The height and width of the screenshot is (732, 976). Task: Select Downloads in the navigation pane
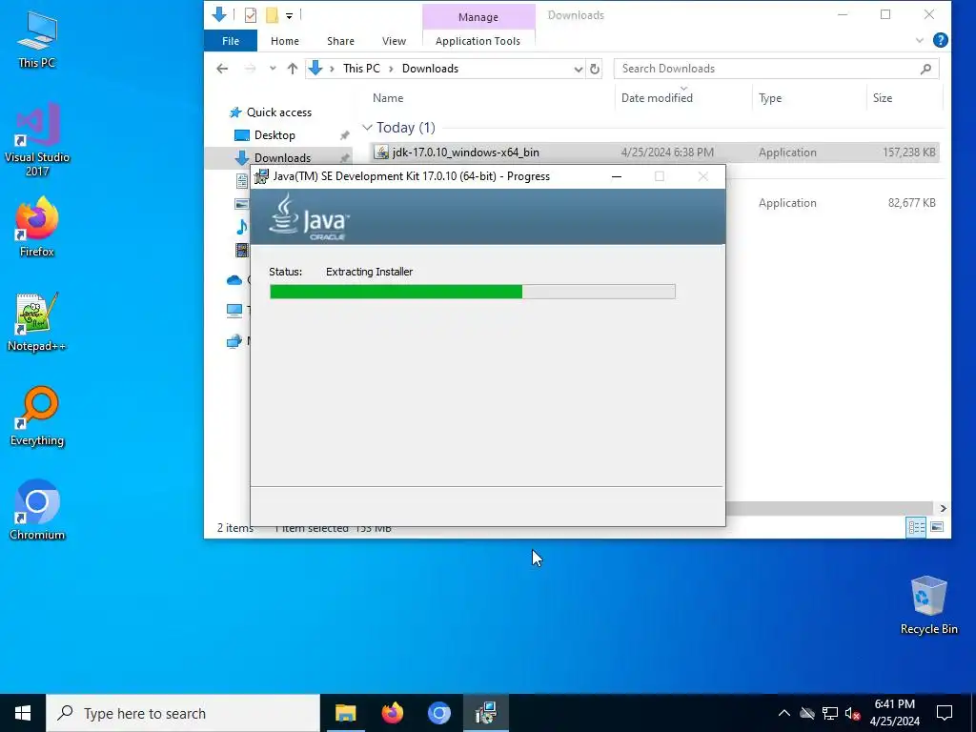tap(282, 158)
